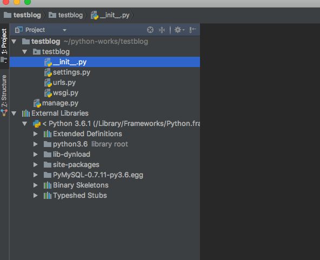Click the Python file icon next to urls.py
The image size is (320, 260).
tap(48, 83)
